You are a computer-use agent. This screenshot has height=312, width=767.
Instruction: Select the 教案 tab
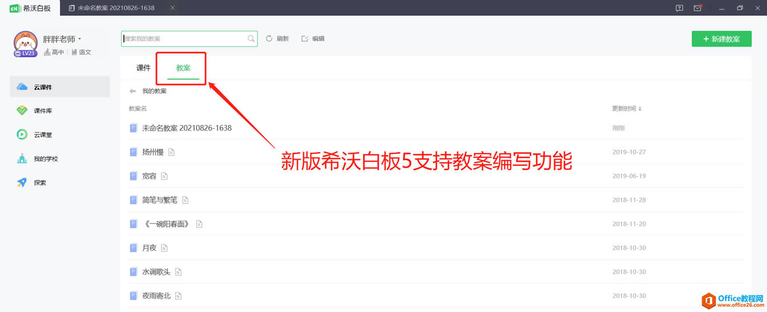coord(183,68)
